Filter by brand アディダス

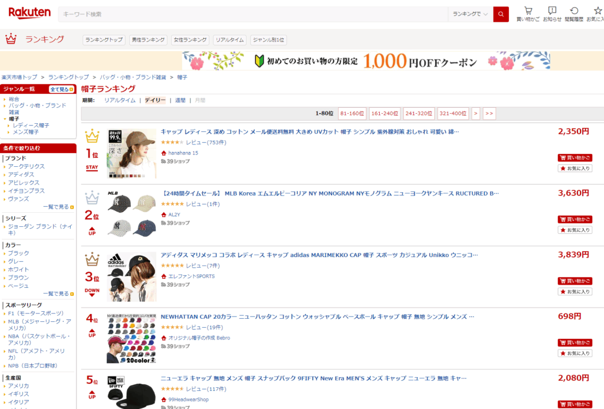coord(21,174)
